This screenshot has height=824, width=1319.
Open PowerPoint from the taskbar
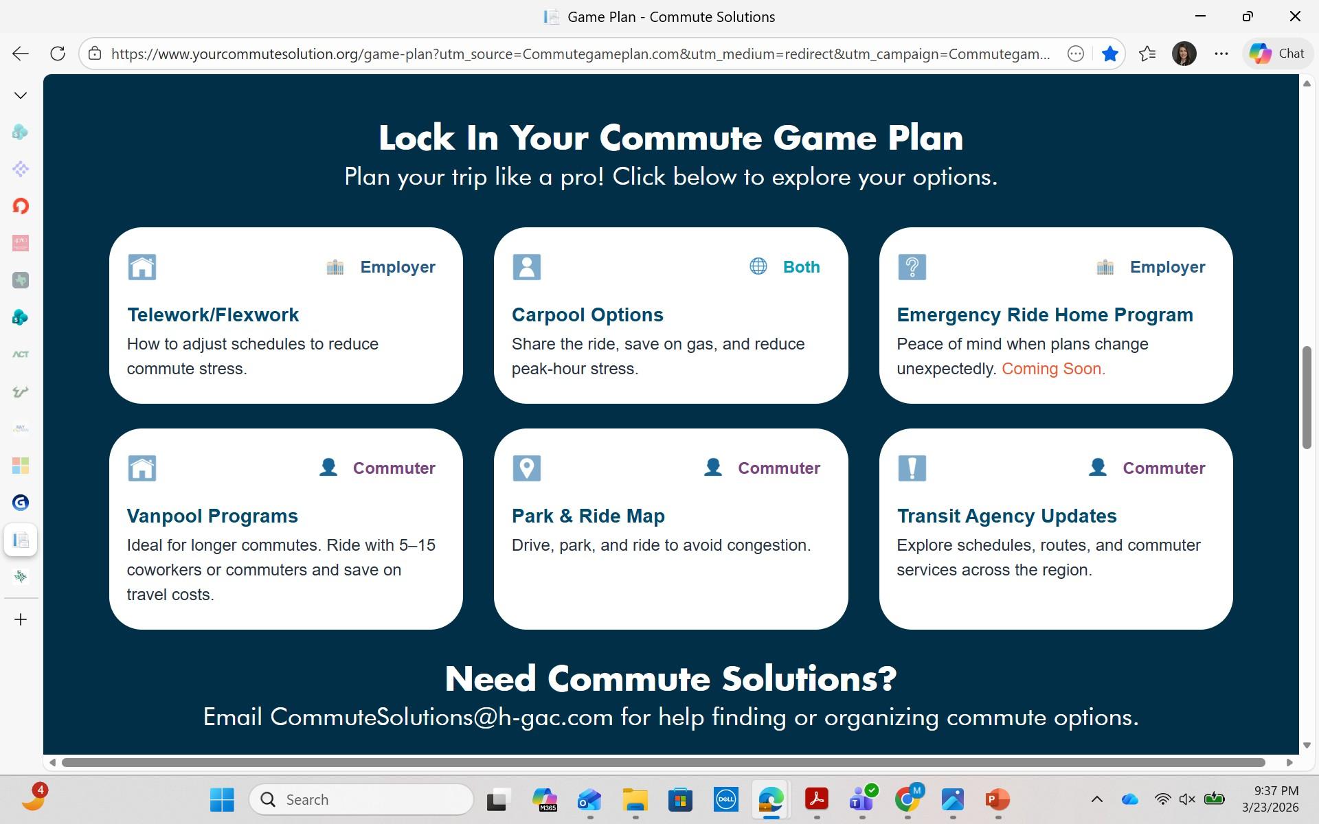(997, 799)
